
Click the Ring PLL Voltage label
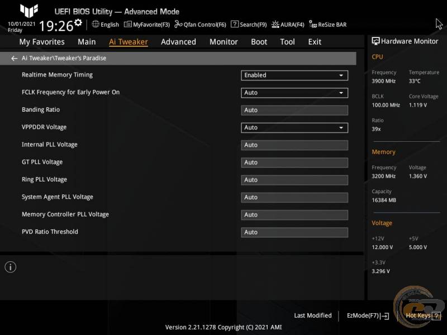pyautogui.click(x=45, y=179)
